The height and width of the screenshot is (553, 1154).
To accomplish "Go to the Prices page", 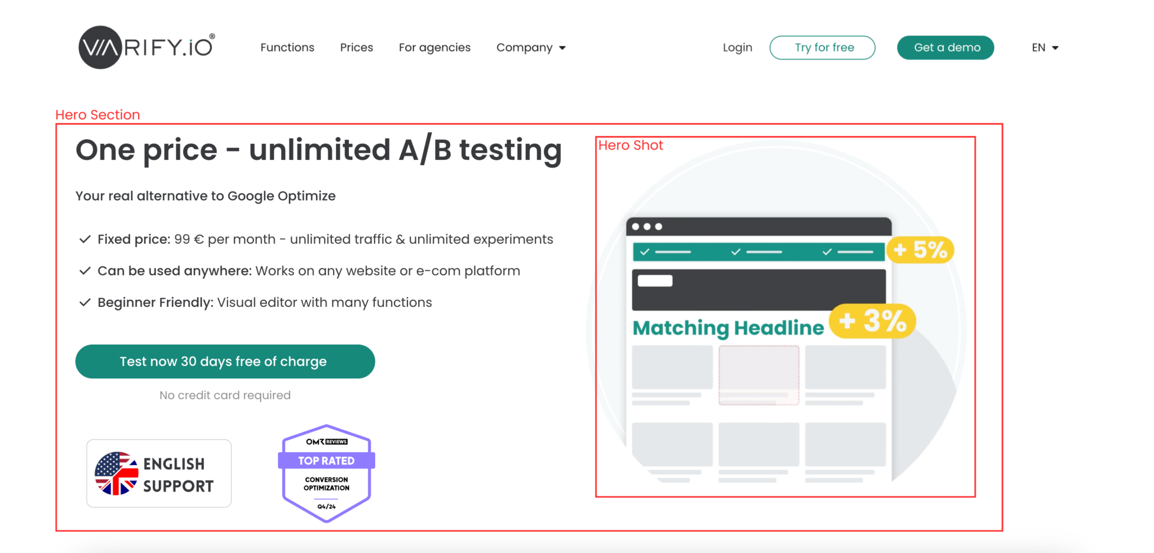I will (356, 47).
